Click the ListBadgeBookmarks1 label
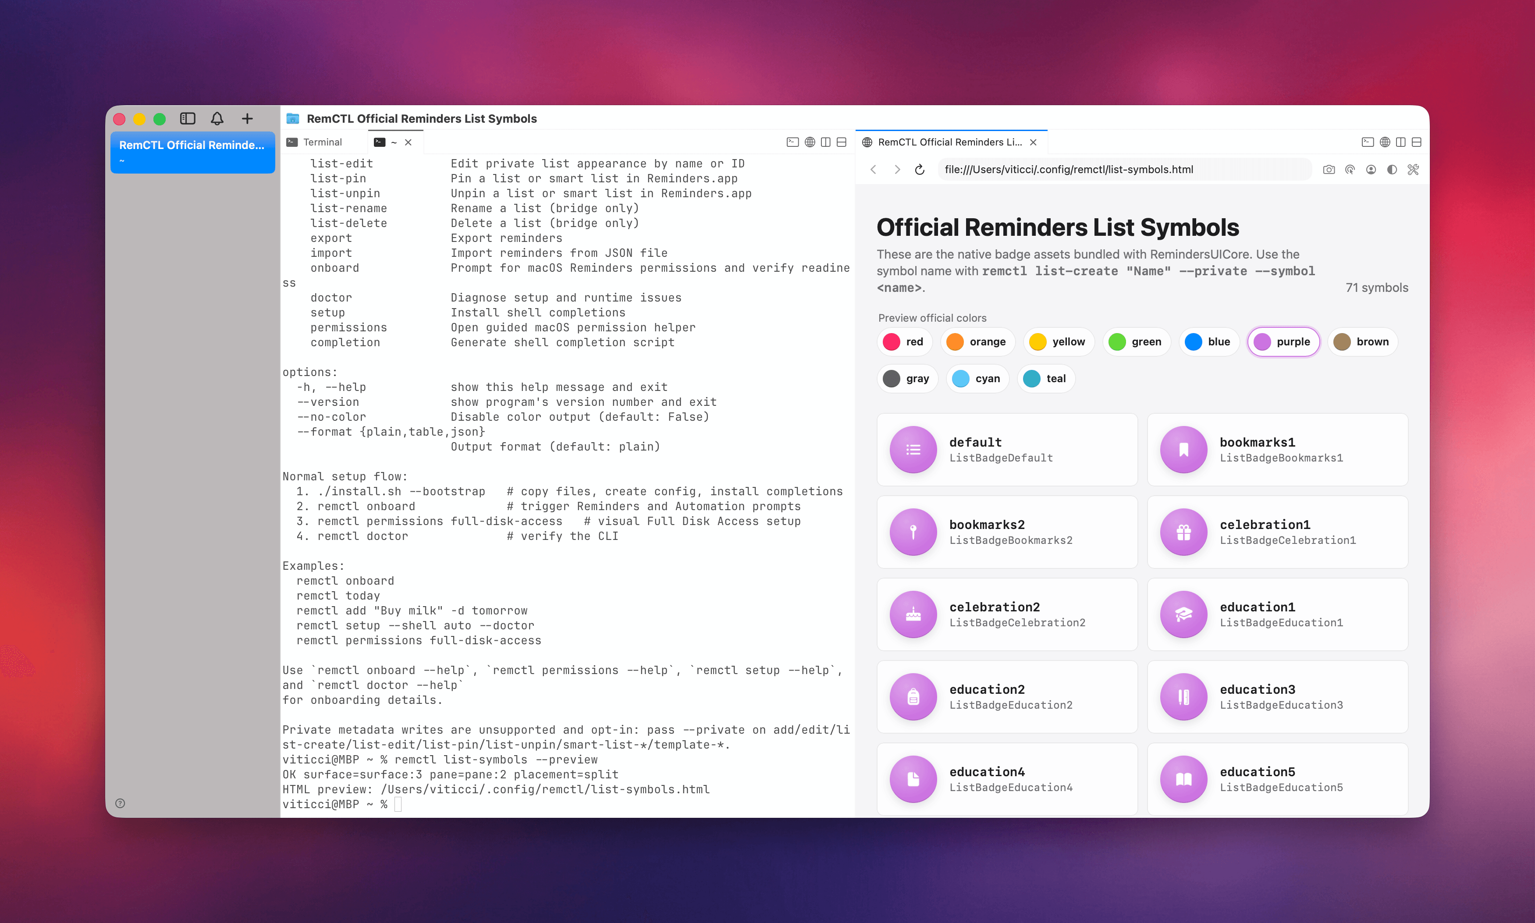The width and height of the screenshot is (1535, 923). click(1281, 458)
